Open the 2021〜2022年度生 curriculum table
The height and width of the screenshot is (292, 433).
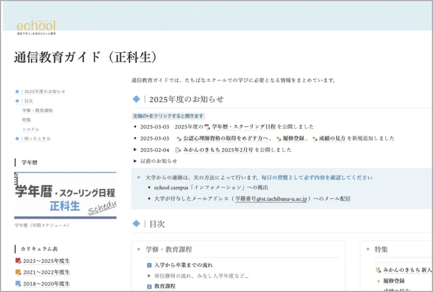(47, 272)
